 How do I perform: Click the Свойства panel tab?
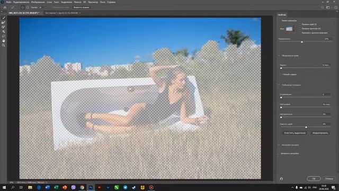pyautogui.click(x=282, y=15)
